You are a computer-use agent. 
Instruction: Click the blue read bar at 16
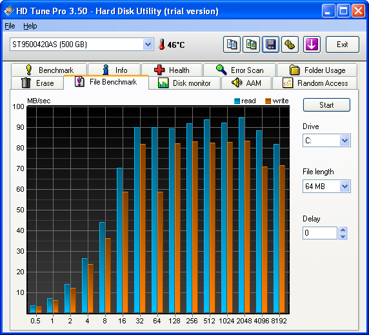click(x=119, y=240)
